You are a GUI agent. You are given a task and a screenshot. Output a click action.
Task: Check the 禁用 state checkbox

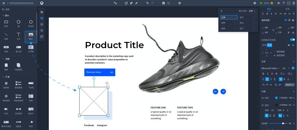click(235, 23)
